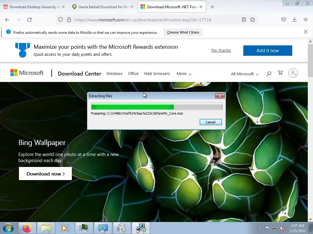Click the Microsoft Rewards medal icon
This screenshot has width=313, height=234.
pos(23,50)
